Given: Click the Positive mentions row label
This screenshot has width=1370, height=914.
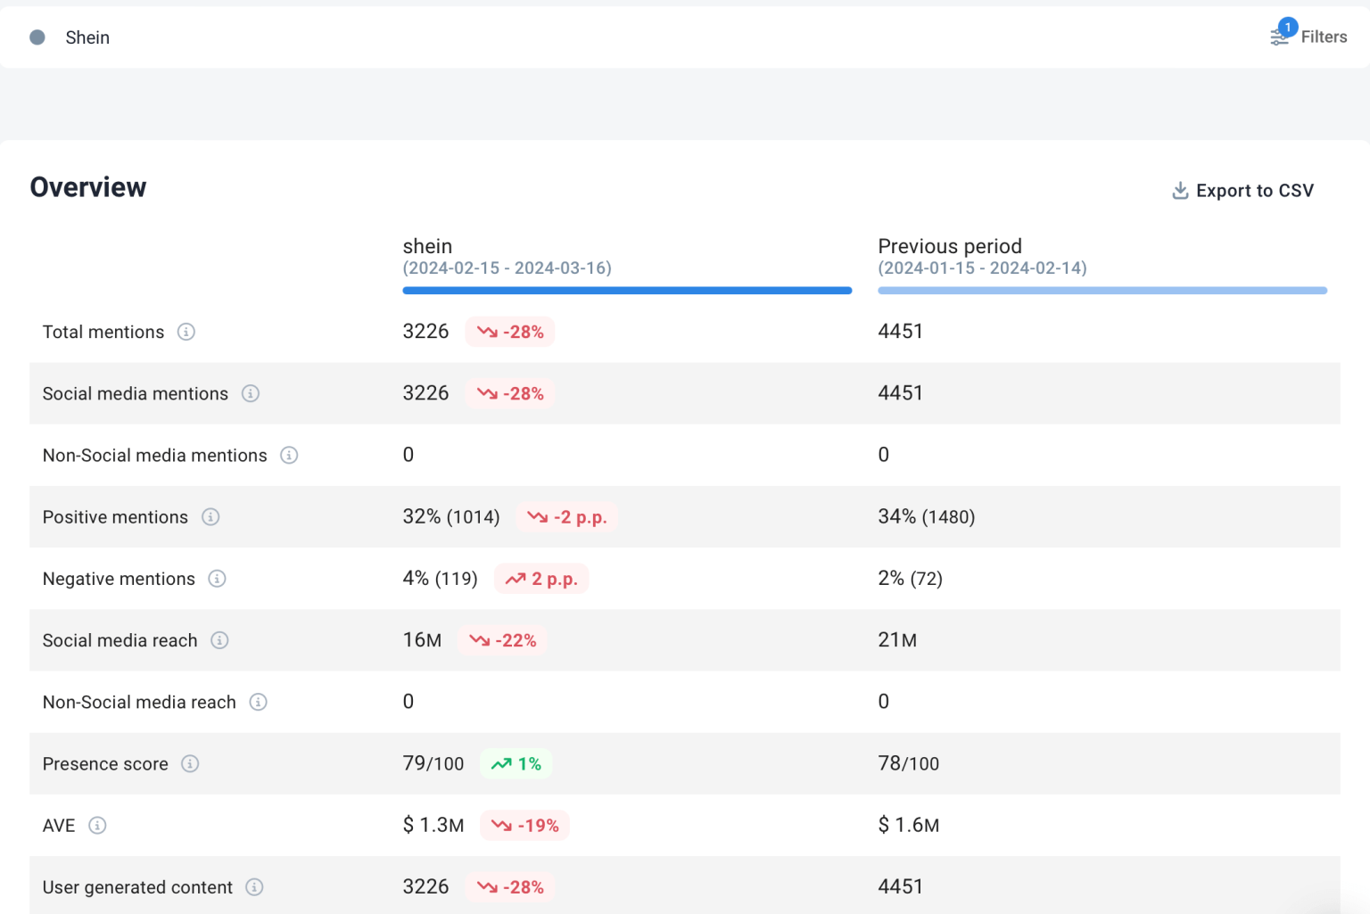Looking at the screenshot, I should [115, 517].
